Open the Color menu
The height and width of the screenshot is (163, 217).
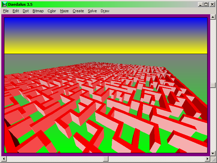(52, 11)
